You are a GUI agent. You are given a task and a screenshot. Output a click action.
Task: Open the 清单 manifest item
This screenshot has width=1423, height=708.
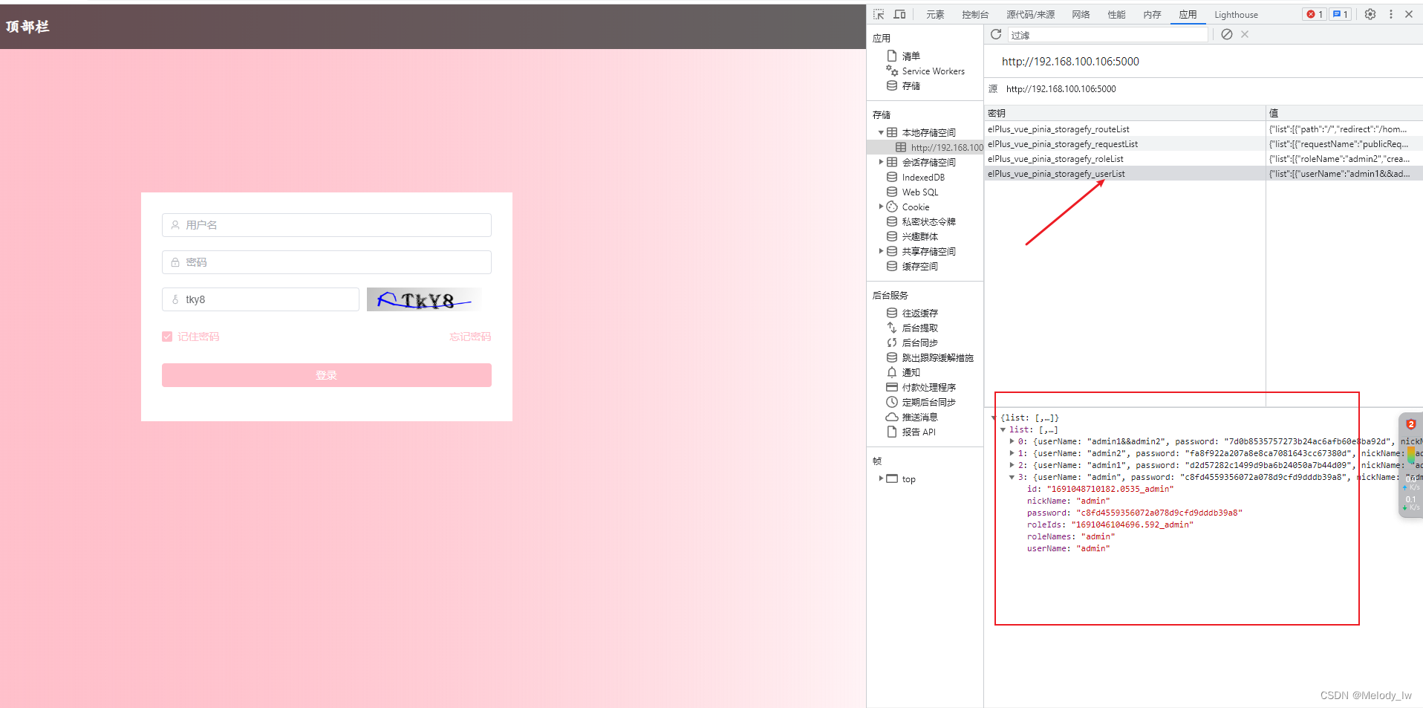tap(911, 56)
